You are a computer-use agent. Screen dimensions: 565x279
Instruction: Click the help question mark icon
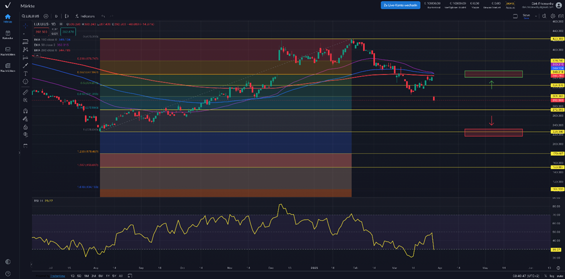coord(8,274)
